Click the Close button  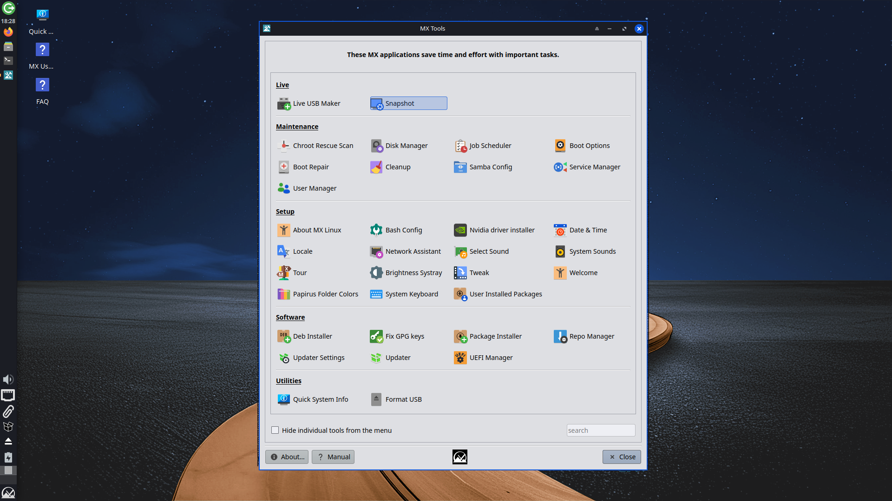(x=622, y=457)
